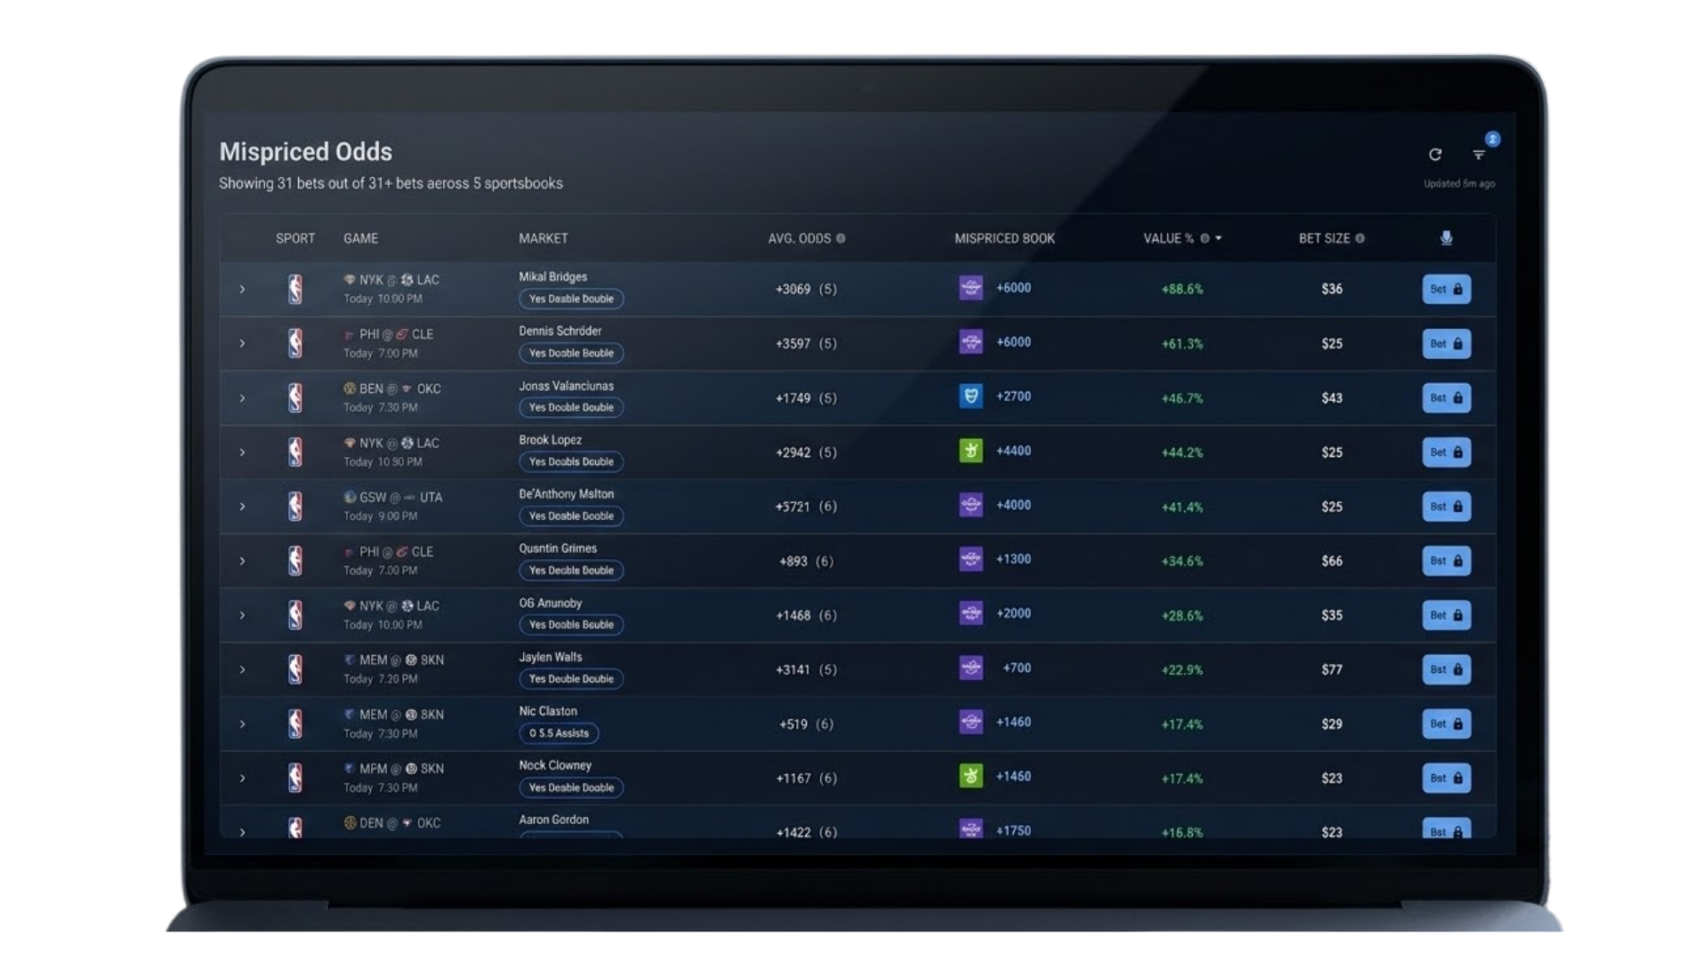Expand the Jonas Valanciunas row
Viewport: 1708px width, 960px height.
coord(242,398)
